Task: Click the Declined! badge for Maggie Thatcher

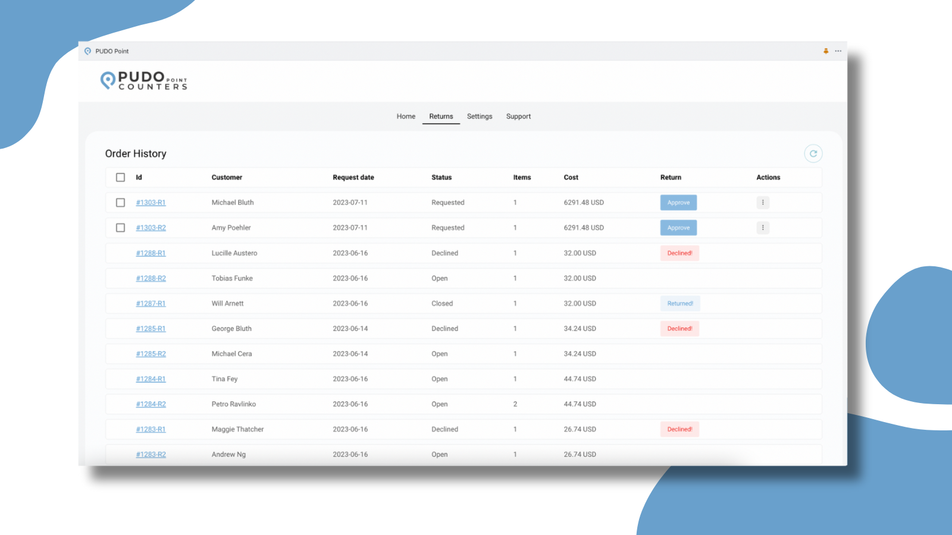Action: click(679, 429)
